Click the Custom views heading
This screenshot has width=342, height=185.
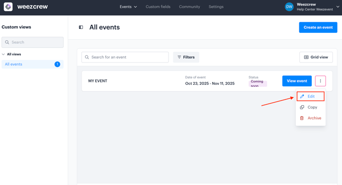[16, 27]
